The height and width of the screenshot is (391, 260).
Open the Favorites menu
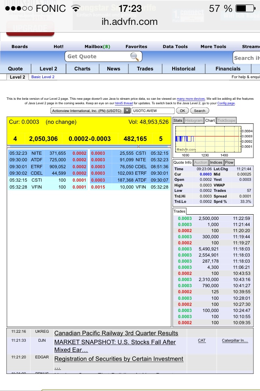click(x=136, y=46)
